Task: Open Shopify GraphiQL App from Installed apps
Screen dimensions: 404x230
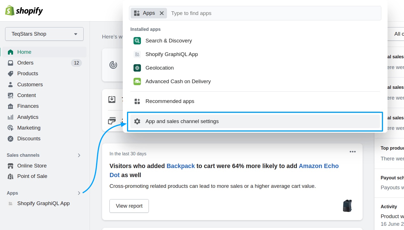Action: click(x=255, y=54)
